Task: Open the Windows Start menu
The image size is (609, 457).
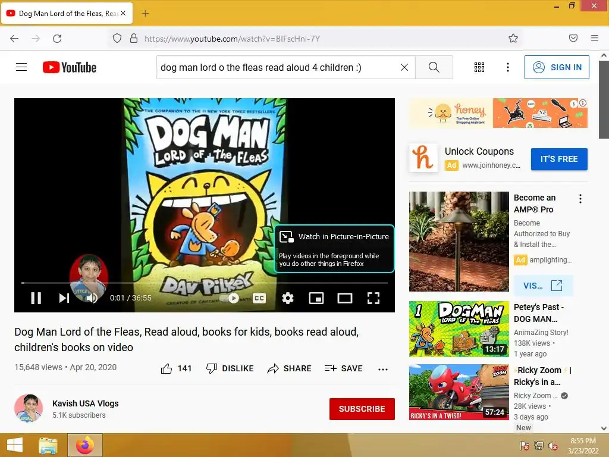Action: (15, 445)
